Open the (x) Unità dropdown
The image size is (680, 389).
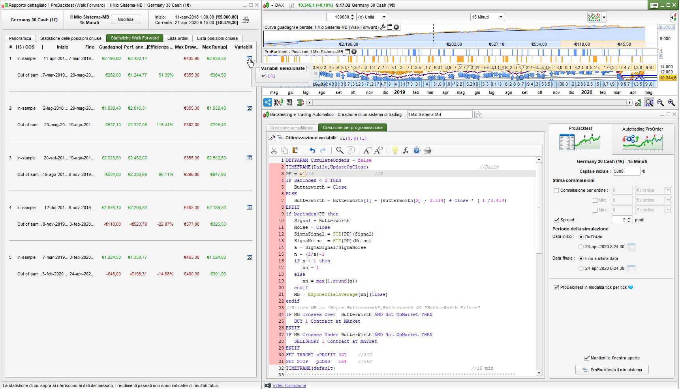click(x=372, y=17)
